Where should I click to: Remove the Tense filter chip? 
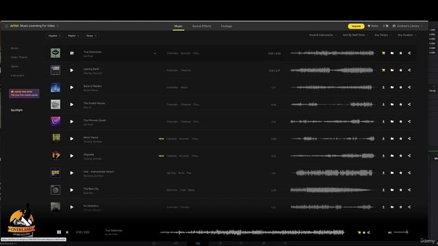click(x=96, y=36)
